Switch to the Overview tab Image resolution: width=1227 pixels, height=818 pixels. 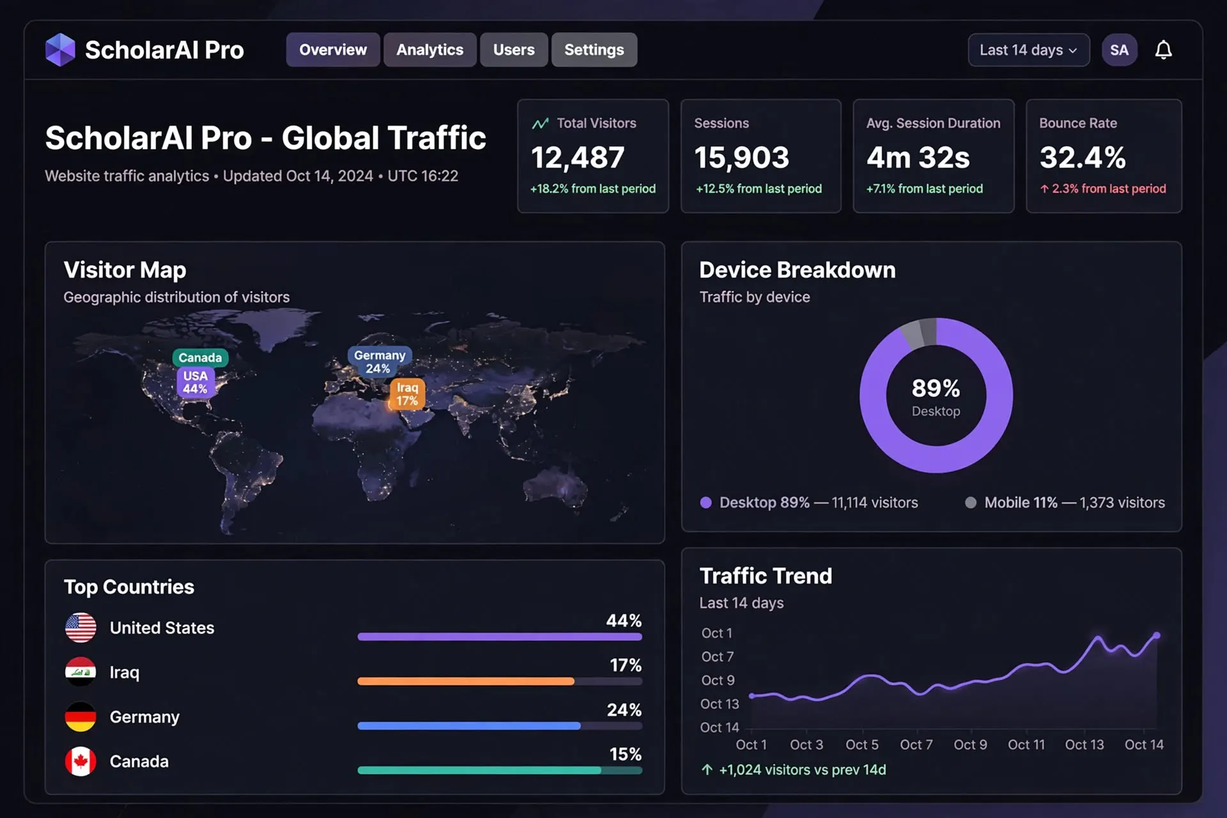(333, 50)
